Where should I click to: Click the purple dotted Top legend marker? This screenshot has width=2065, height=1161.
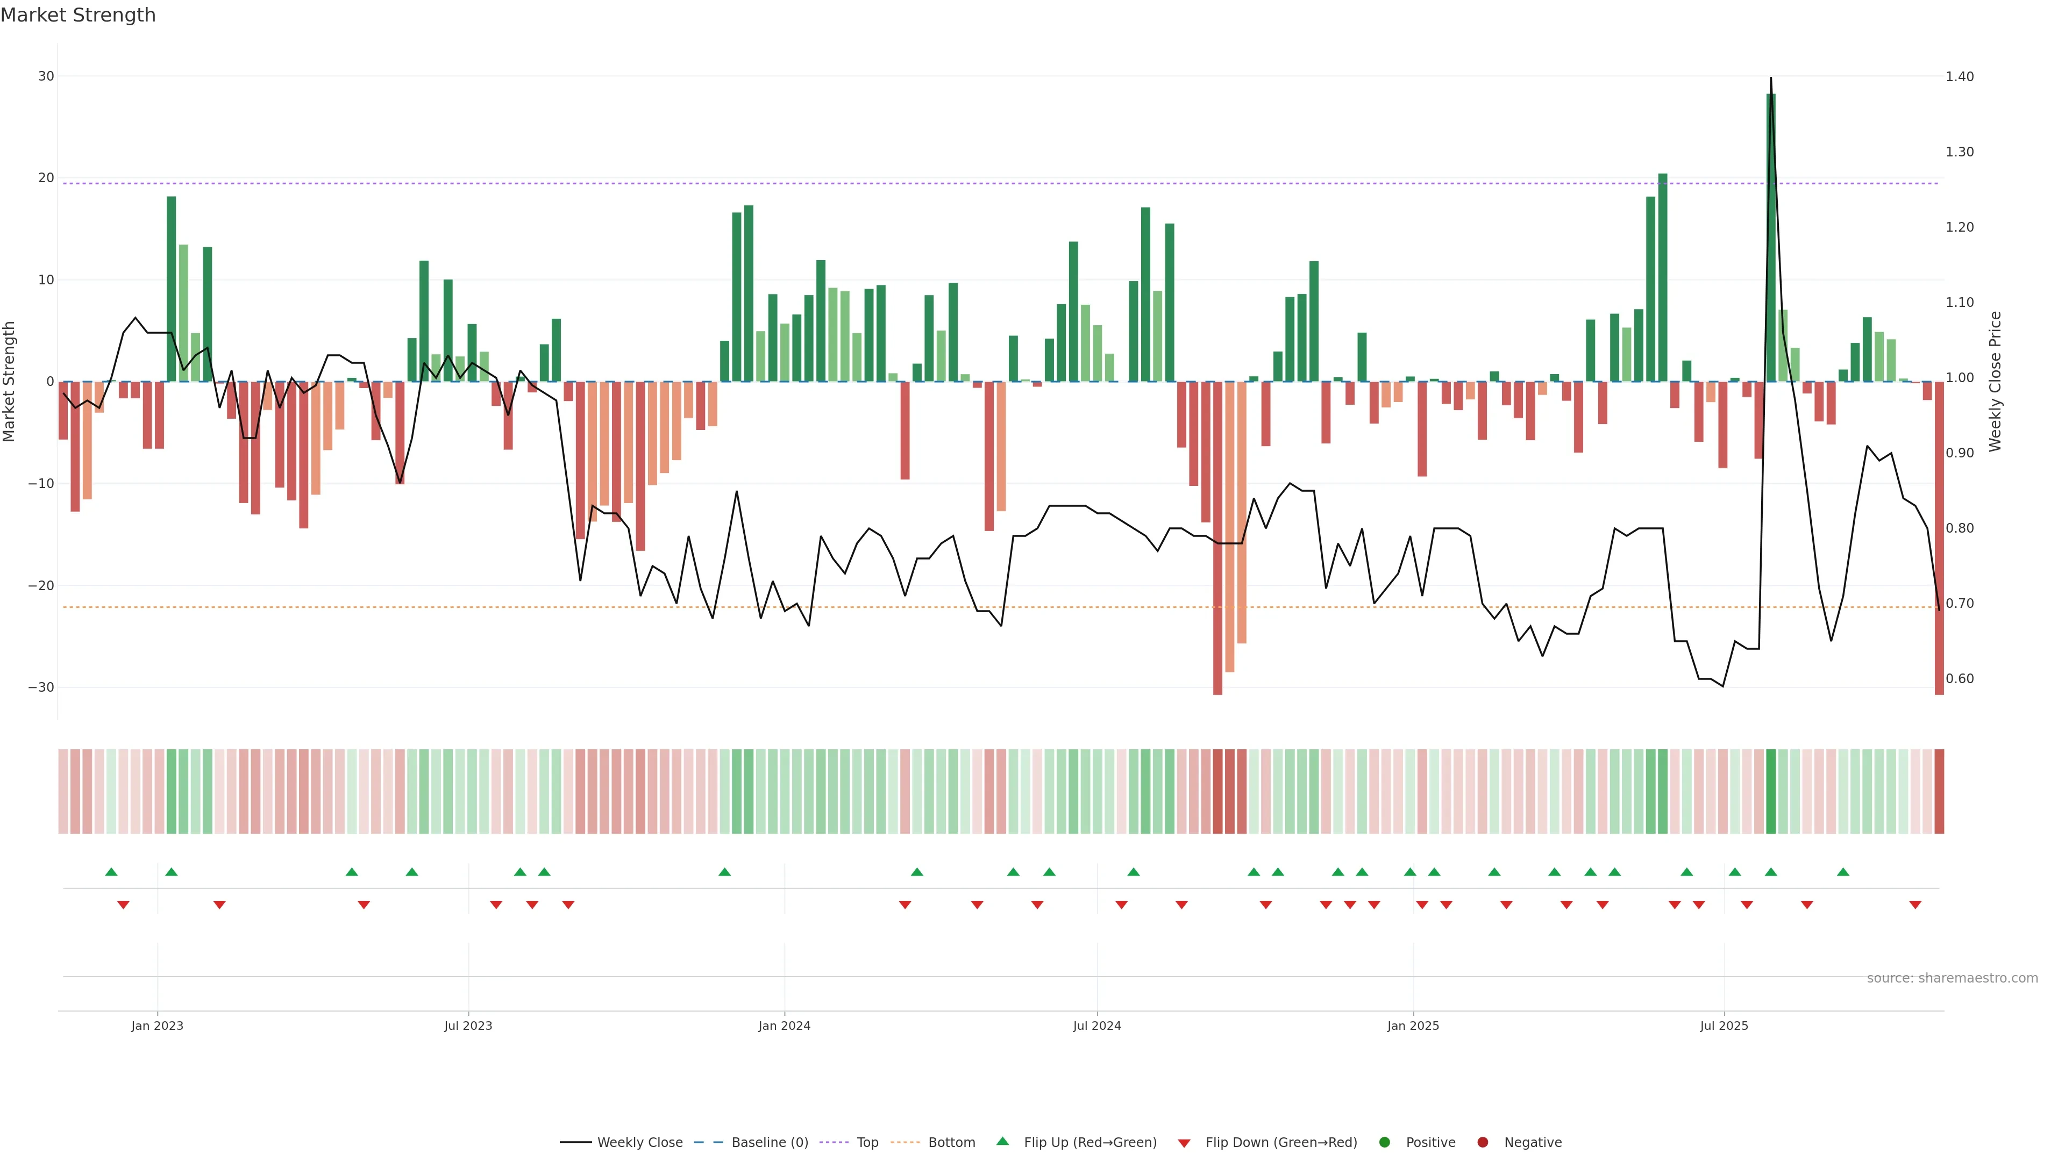click(834, 1143)
